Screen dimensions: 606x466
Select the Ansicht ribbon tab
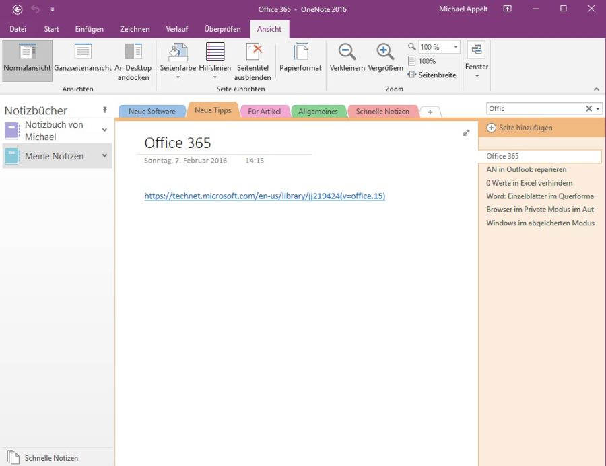coord(269,29)
